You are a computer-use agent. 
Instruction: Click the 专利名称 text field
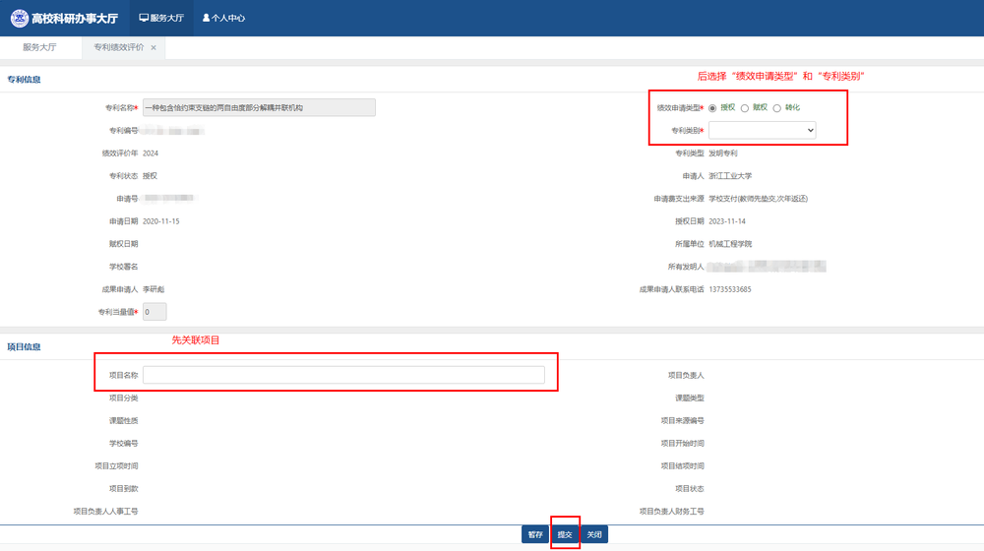click(x=259, y=107)
